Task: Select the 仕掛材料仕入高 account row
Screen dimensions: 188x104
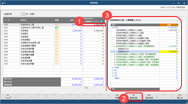Action: tap(54, 25)
